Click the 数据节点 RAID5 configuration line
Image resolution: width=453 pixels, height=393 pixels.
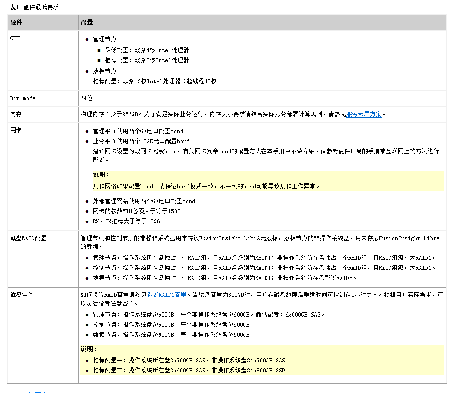(x=224, y=278)
